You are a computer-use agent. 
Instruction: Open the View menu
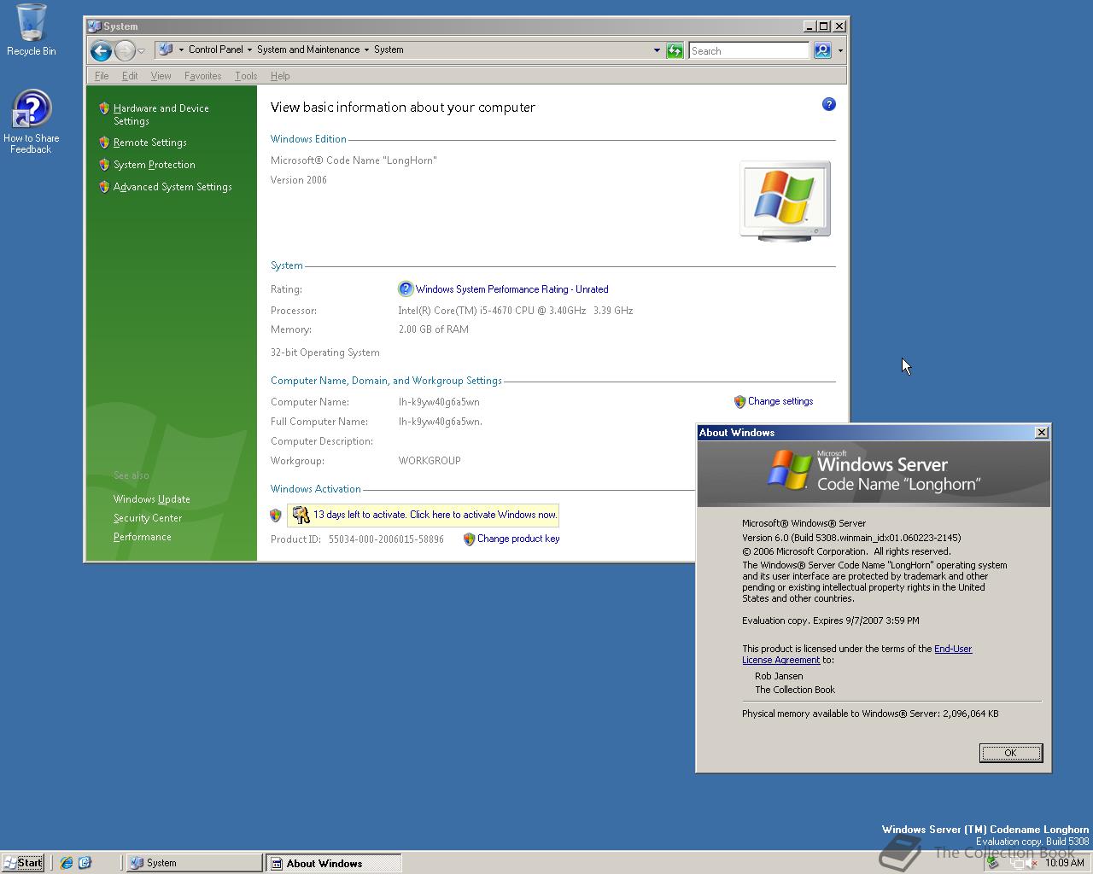161,76
